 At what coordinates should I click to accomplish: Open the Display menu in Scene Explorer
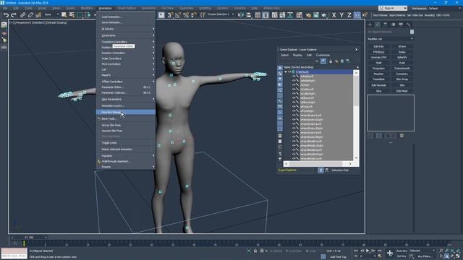pyautogui.click(x=297, y=55)
